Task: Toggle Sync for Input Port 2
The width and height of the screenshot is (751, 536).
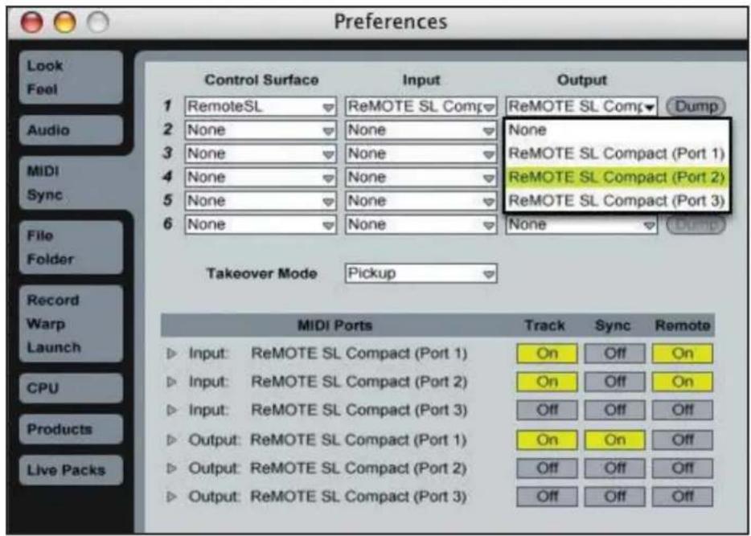Action: (x=614, y=382)
